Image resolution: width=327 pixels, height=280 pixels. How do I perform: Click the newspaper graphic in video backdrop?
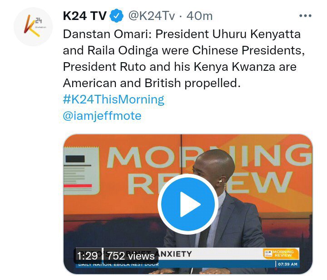pyautogui.click(x=82, y=171)
